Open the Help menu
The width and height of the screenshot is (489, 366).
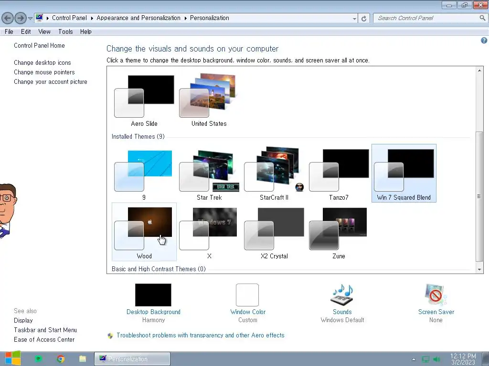pyautogui.click(x=86, y=32)
